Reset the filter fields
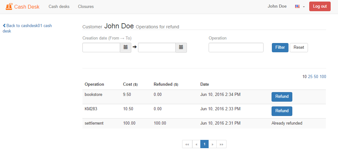 [299, 47]
